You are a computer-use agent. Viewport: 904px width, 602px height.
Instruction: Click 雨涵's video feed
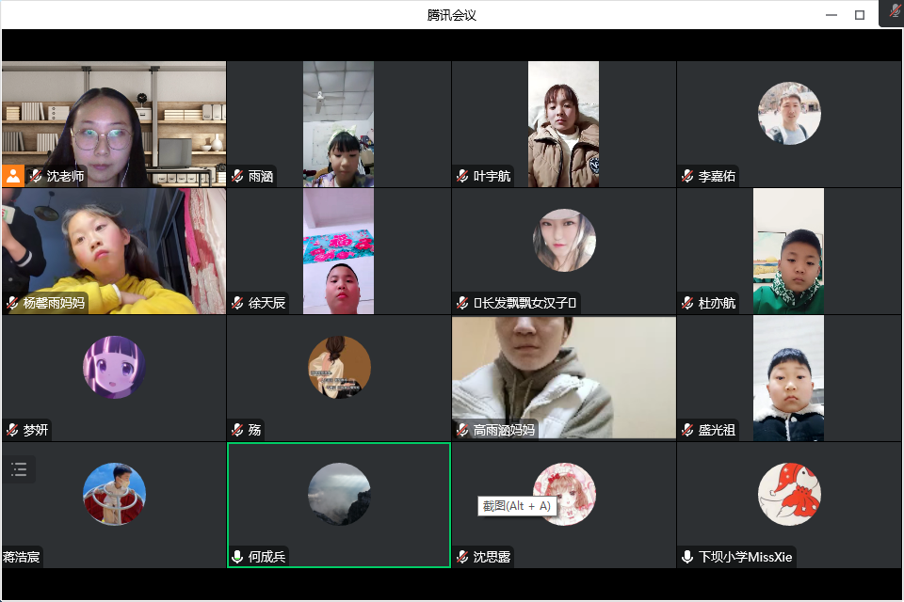[338, 124]
